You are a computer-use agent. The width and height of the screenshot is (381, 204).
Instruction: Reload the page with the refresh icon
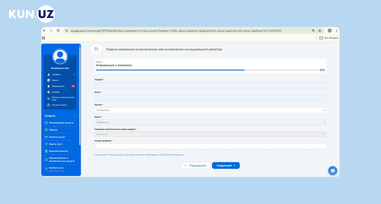point(58,31)
